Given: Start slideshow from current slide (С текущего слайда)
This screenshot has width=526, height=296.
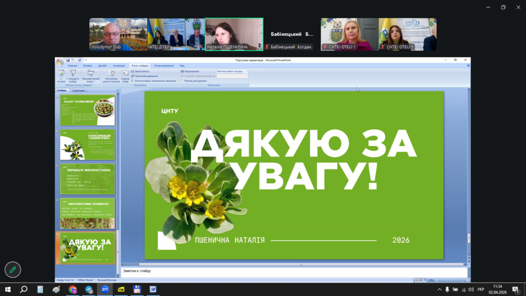Looking at the screenshot, I should click(x=73, y=76).
